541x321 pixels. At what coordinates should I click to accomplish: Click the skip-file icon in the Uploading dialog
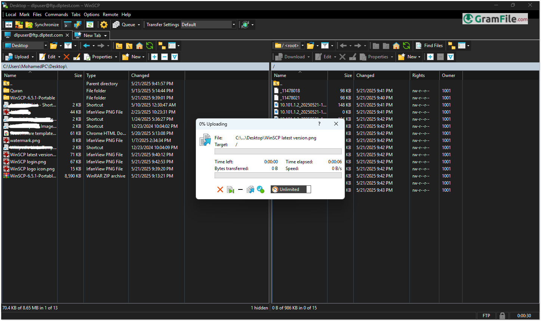230,189
